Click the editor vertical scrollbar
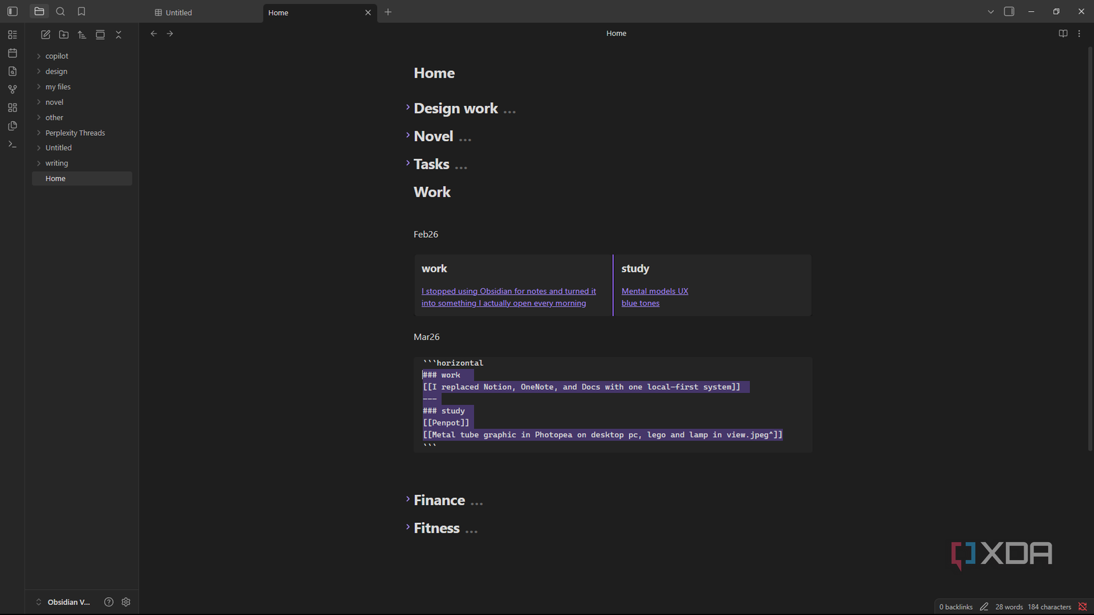 click(1089, 249)
